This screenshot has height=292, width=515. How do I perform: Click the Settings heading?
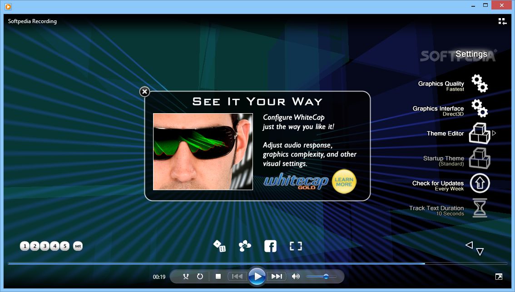tap(471, 54)
